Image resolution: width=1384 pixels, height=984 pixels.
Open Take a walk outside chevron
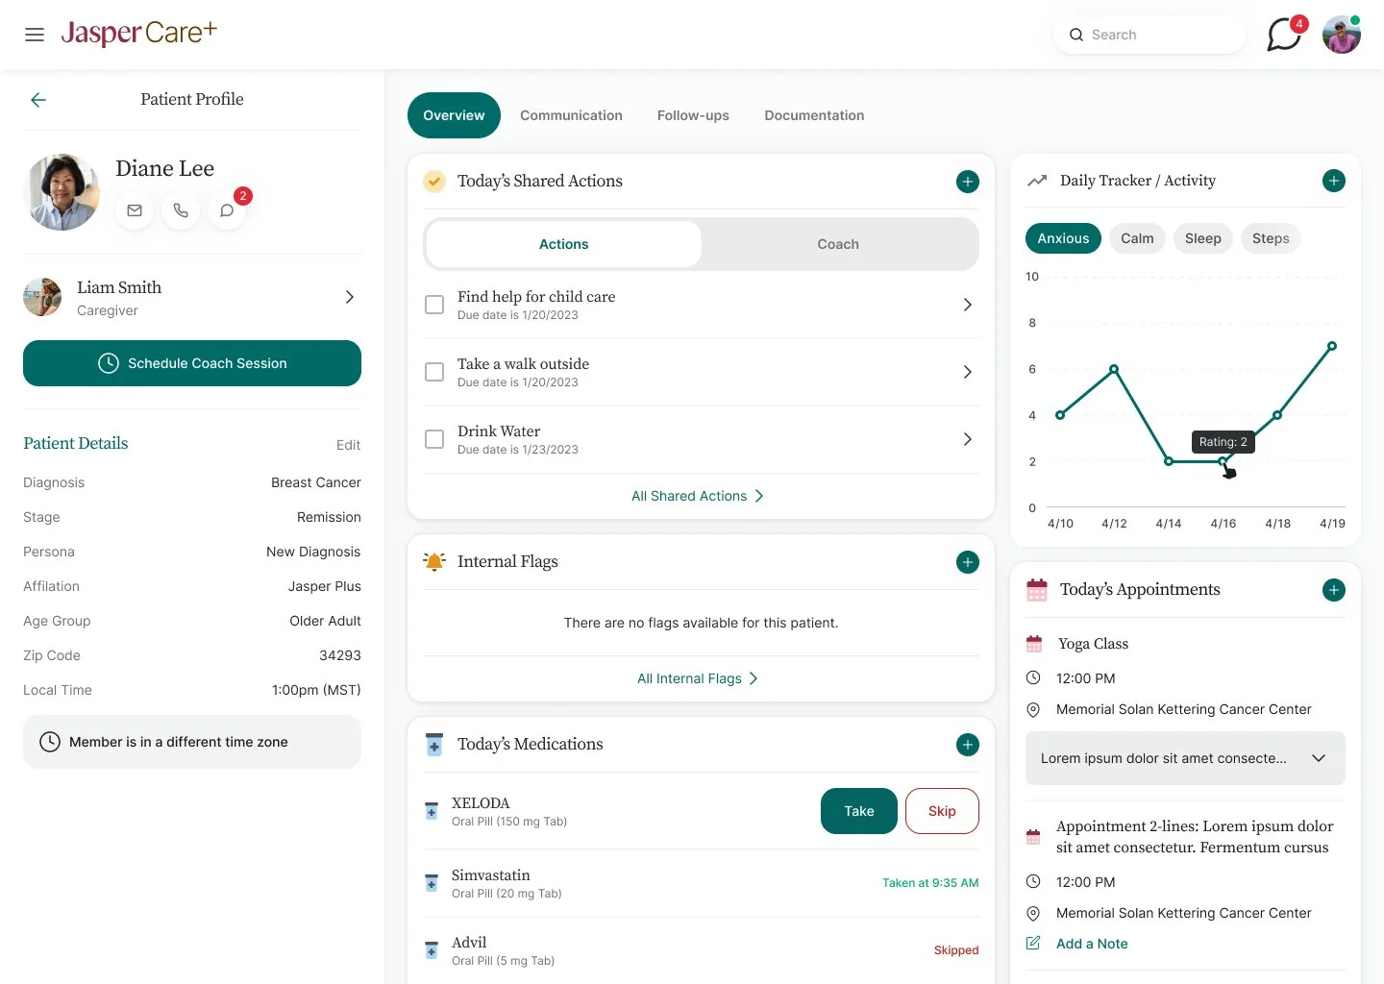coord(967,372)
